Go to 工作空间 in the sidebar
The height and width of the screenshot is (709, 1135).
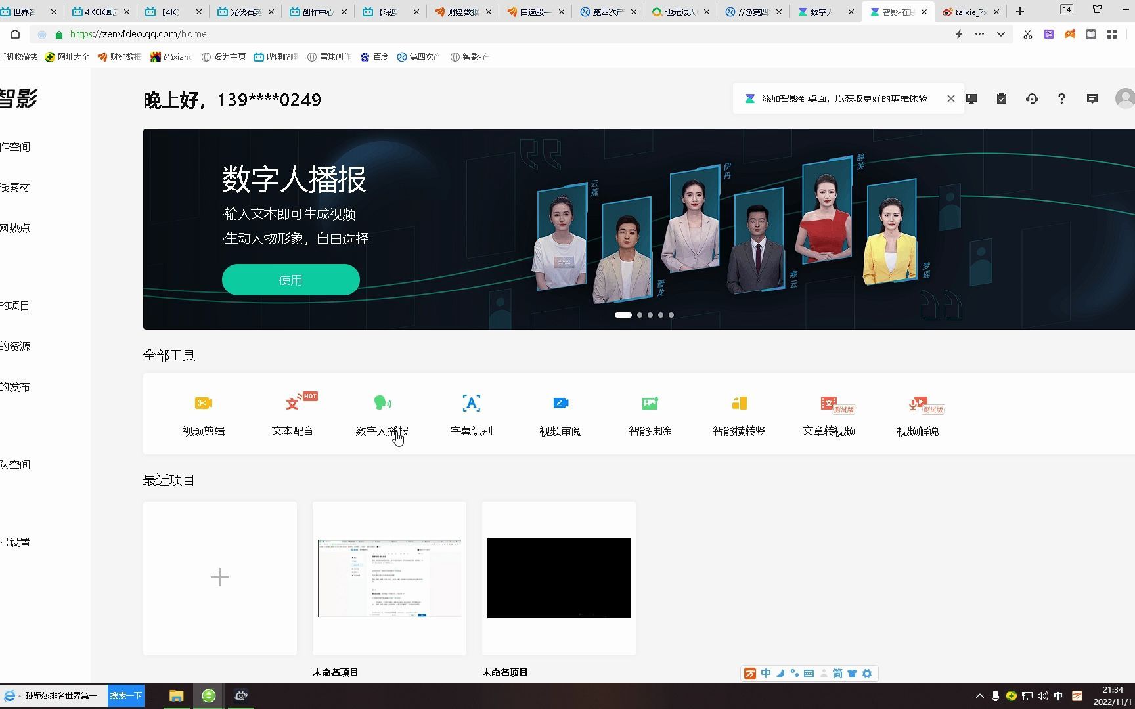tap(15, 146)
